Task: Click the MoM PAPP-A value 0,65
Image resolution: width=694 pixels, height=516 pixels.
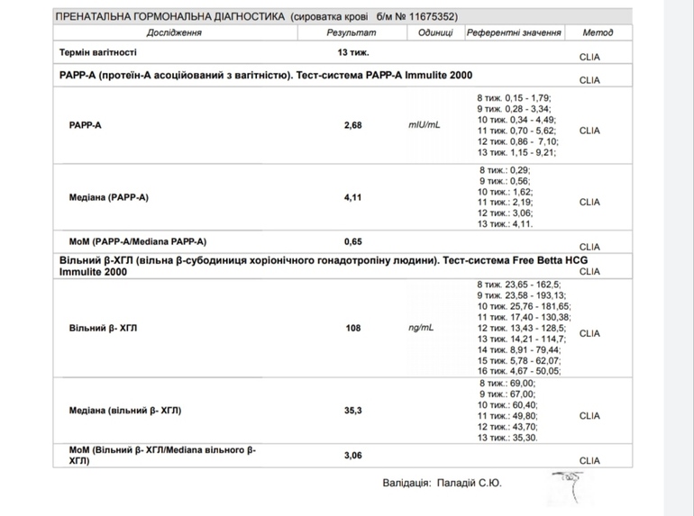Action: 352,241
